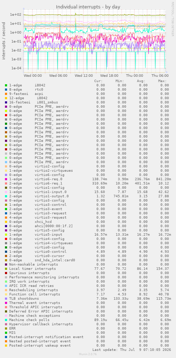Click the purple swatch for TLB shootdowns
This screenshot has height=358, width=176.
pyautogui.click(x=6, y=298)
